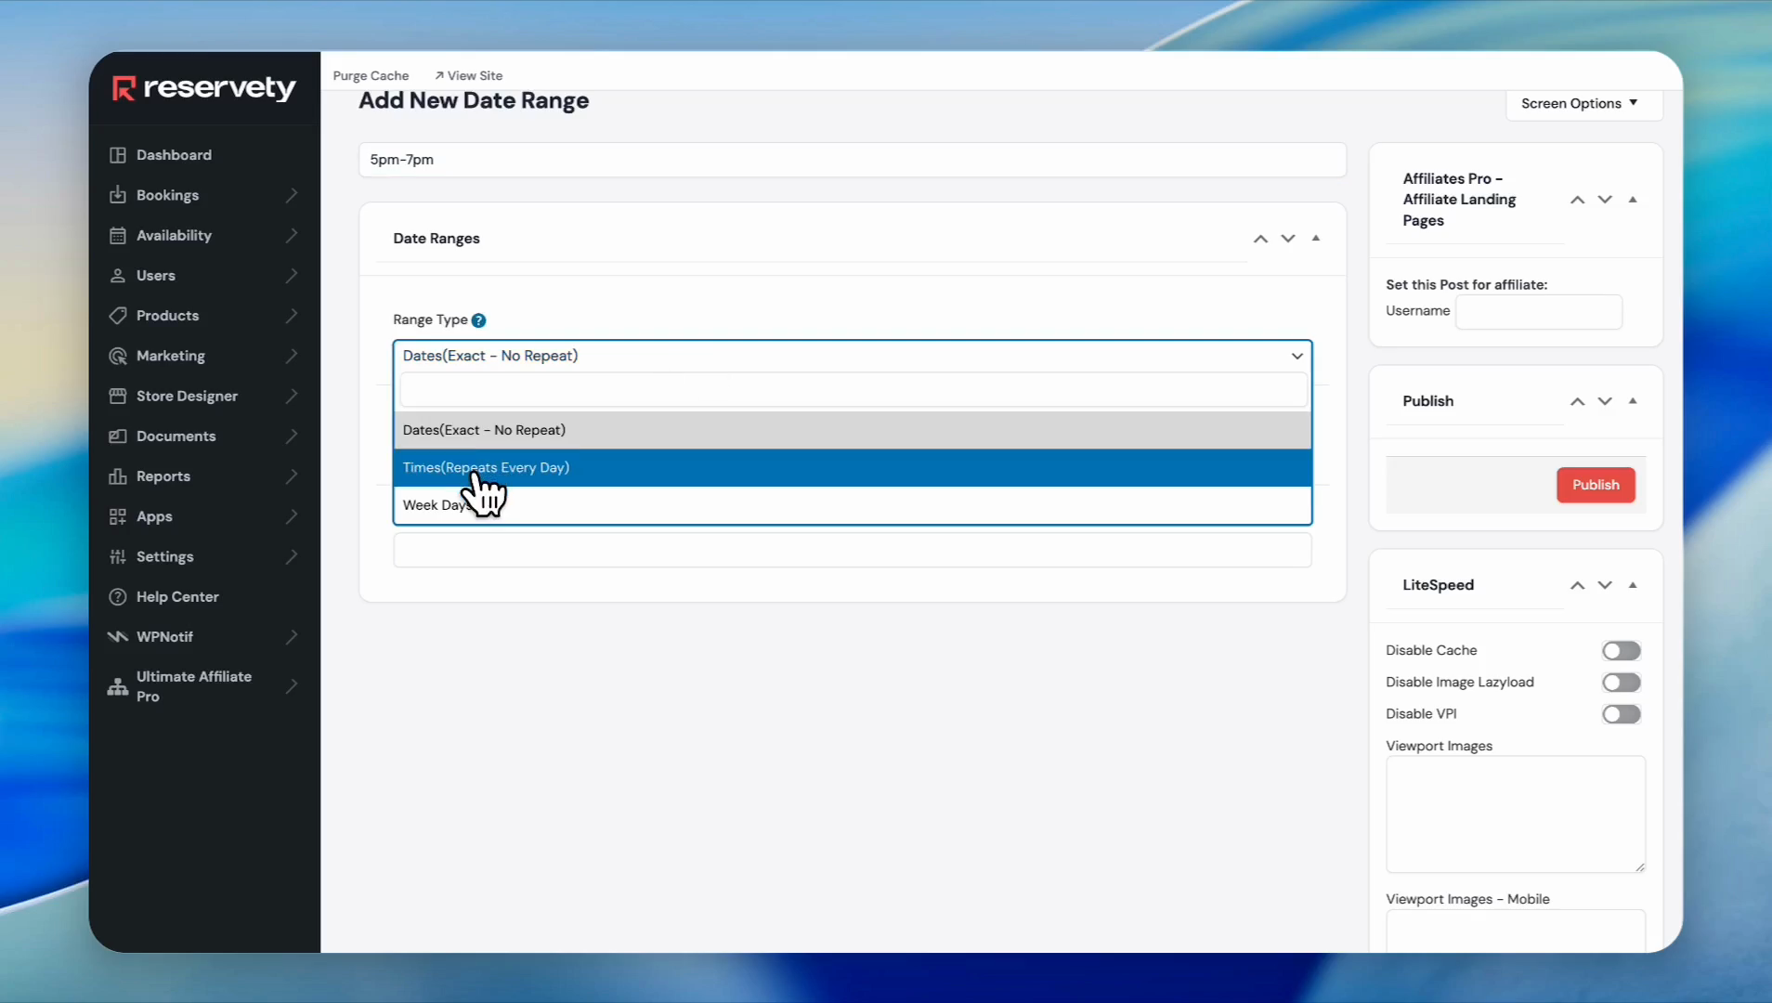This screenshot has height=1003, width=1772.
Task: Toggle the Disable Cache switch
Action: [x=1621, y=651]
